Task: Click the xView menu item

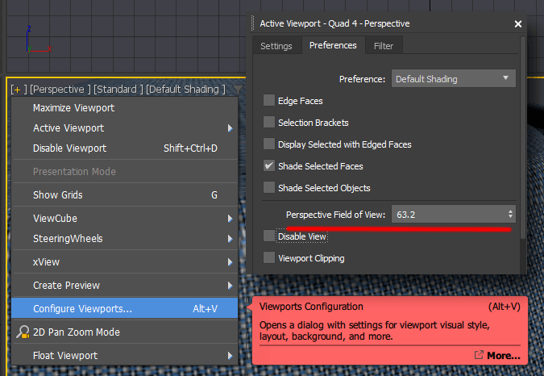Action: pyautogui.click(x=125, y=261)
